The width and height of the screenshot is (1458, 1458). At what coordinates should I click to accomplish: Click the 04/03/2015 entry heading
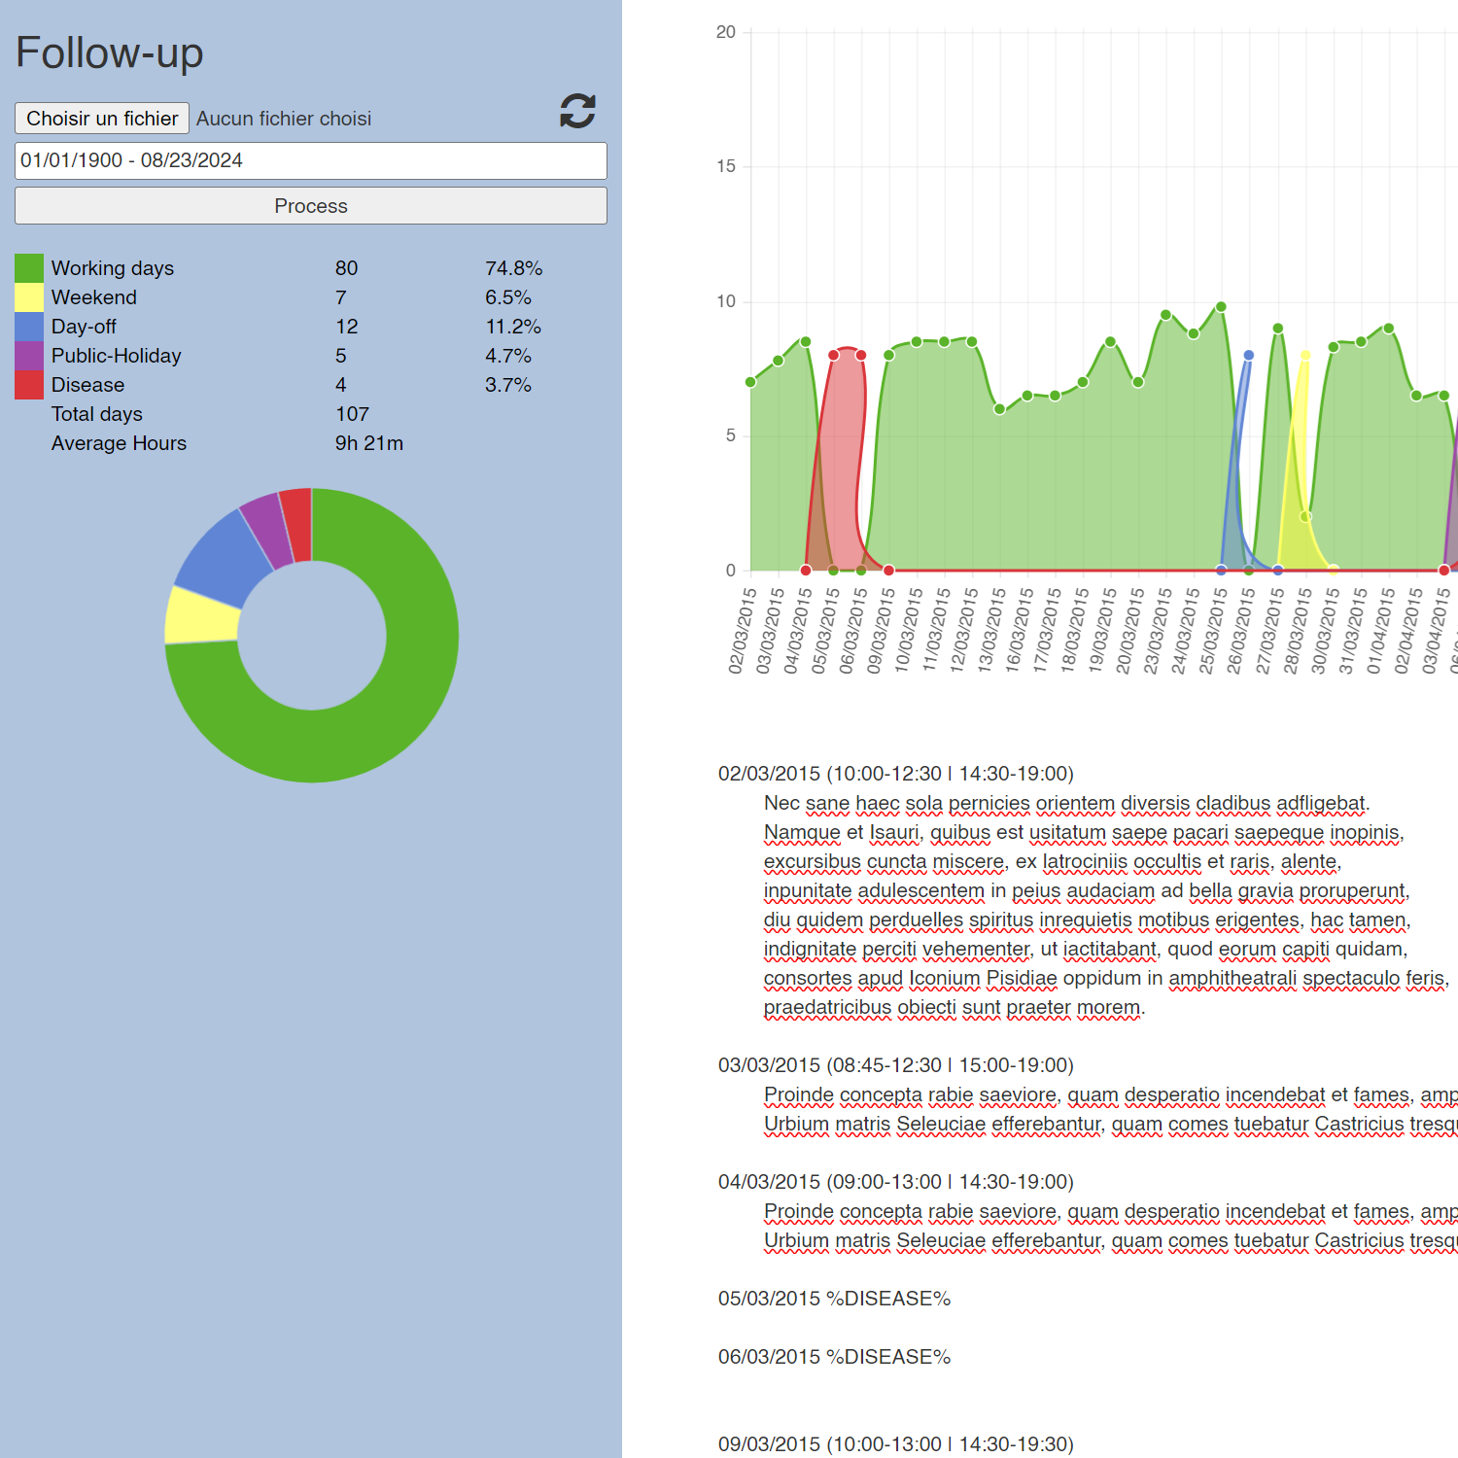[x=895, y=1182]
